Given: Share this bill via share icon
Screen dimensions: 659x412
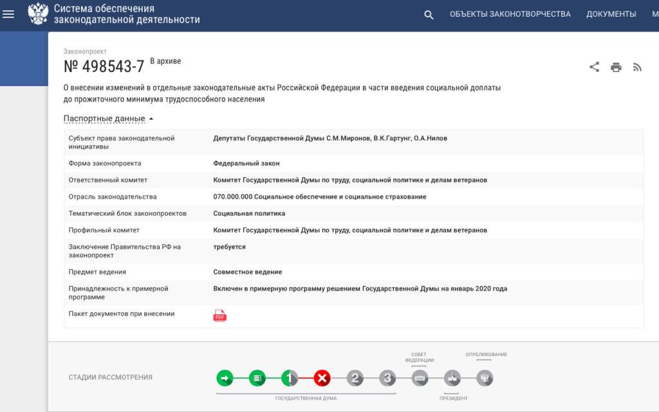Looking at the screenshot, I should click(594, 67).
